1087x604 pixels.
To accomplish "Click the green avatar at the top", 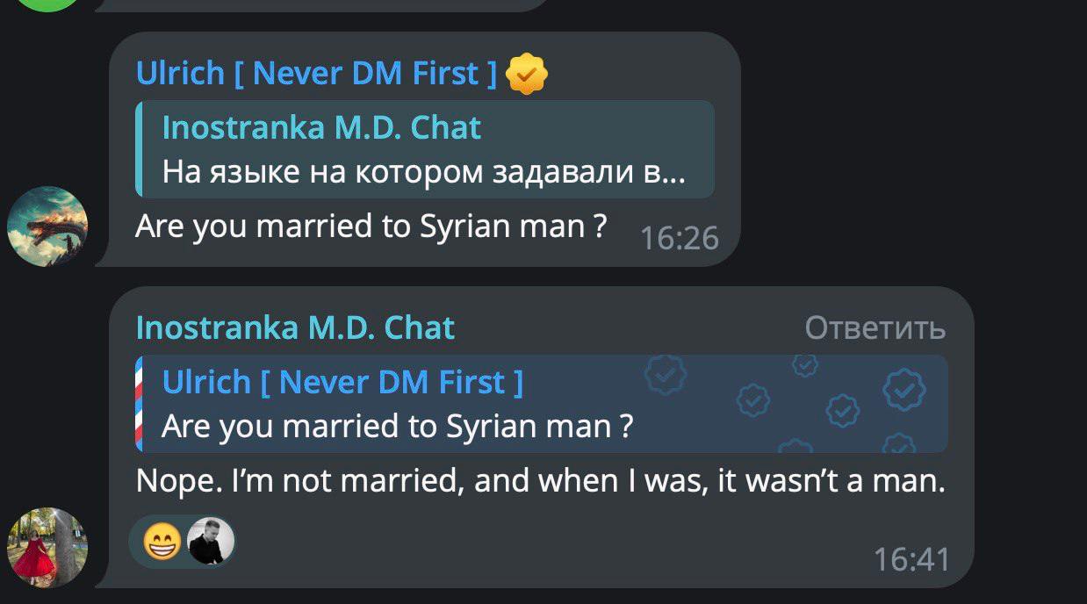I will tap(47, 4).
